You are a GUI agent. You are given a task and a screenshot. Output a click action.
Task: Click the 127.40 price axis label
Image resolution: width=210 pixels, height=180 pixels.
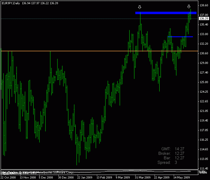pyautogui.click(x=204, y=73)
